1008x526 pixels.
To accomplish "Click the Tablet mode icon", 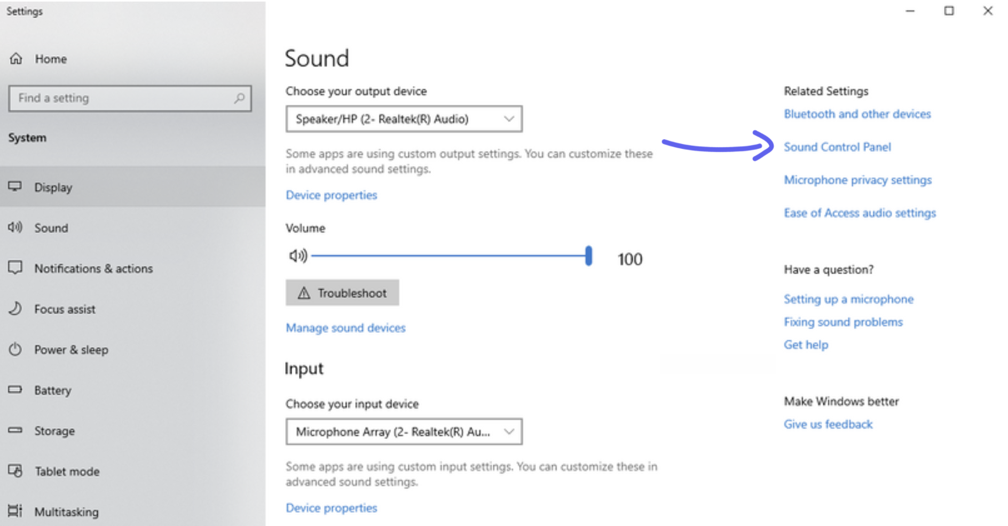I will click(15, 471).
